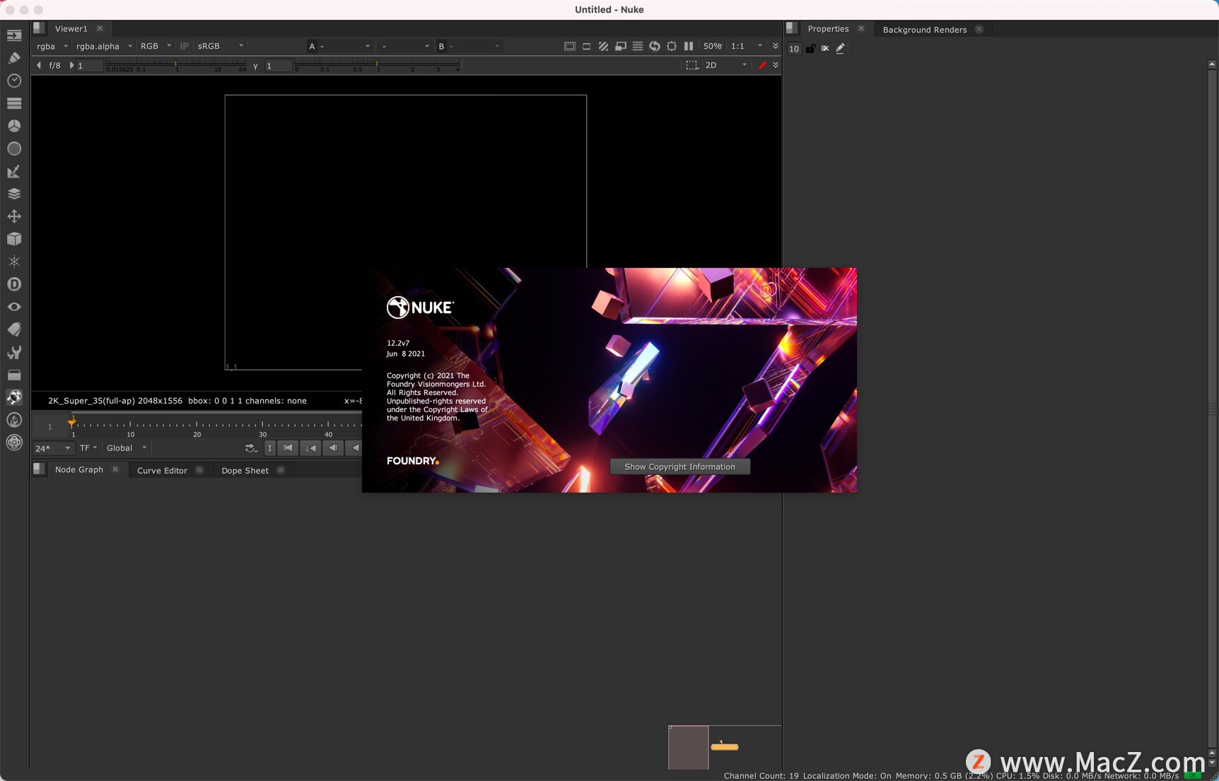Open the Air nodes circular icon at toolbar bottom

(x=14, y=442)
